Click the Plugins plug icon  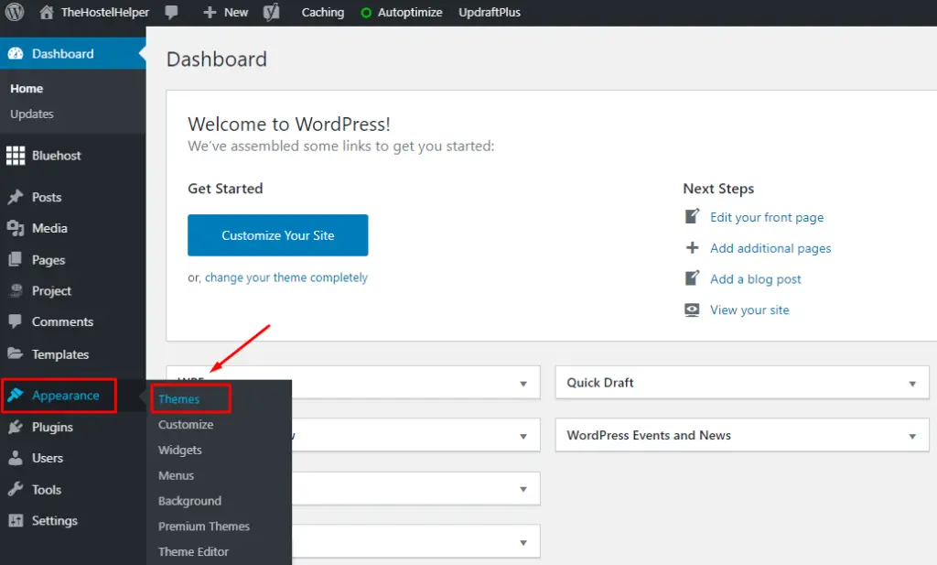click(x=16, y=427)
